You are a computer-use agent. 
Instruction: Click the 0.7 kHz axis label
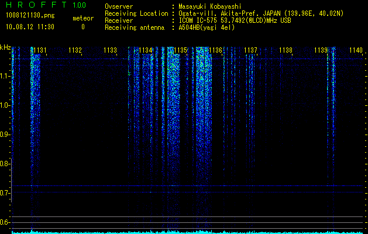4,193
